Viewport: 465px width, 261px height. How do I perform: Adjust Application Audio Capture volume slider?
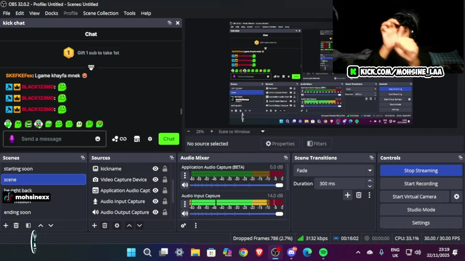(279, 185)
